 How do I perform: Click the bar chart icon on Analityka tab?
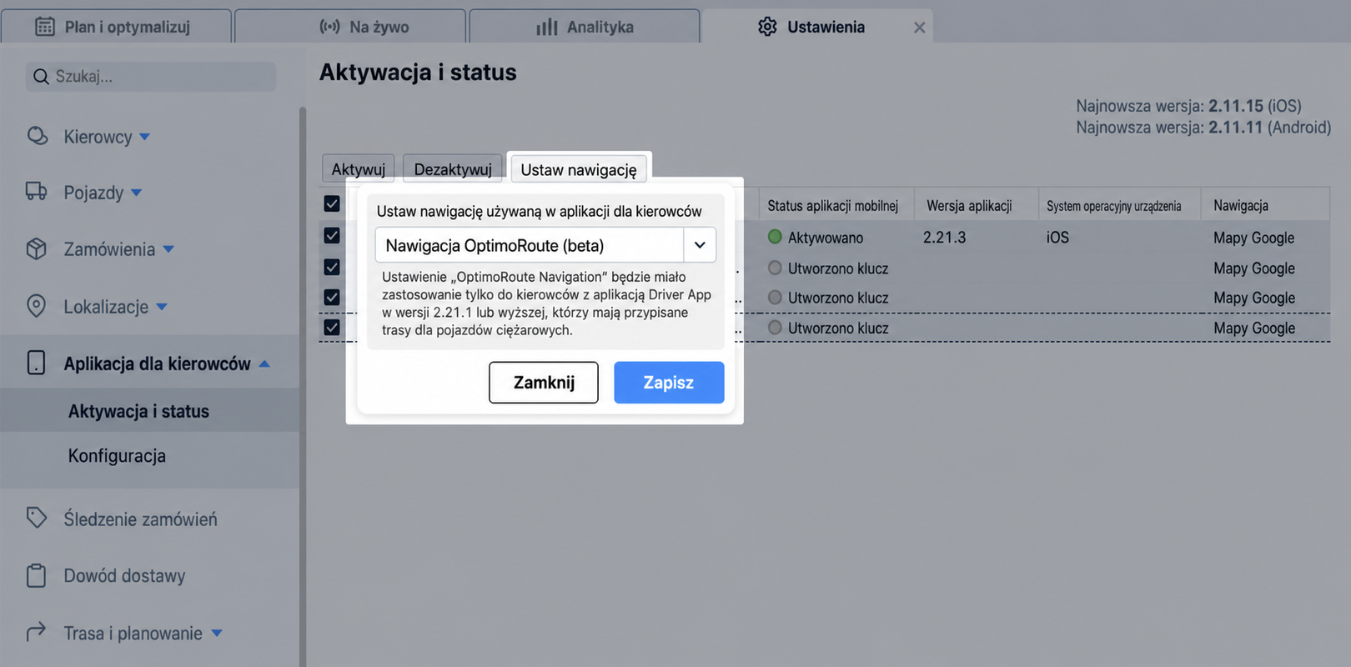[547, 27]
